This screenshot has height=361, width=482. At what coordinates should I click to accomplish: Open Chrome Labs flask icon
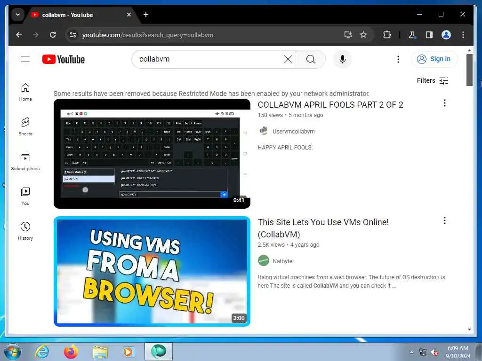pyautogui.click(x=412, y=35)
